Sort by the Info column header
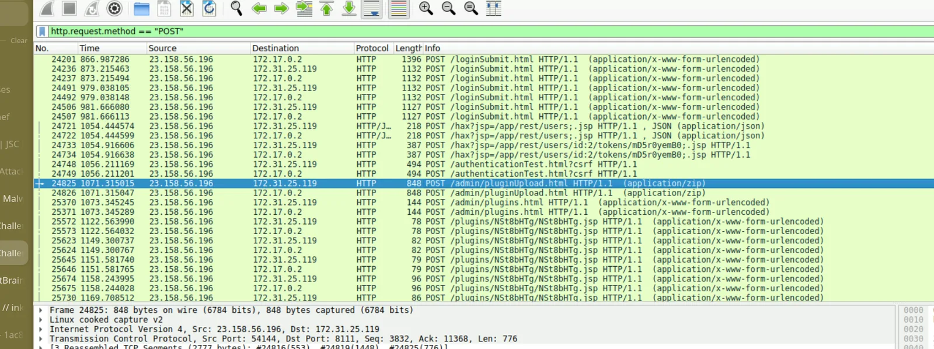 pyautogui.click(x=678, y=48)
